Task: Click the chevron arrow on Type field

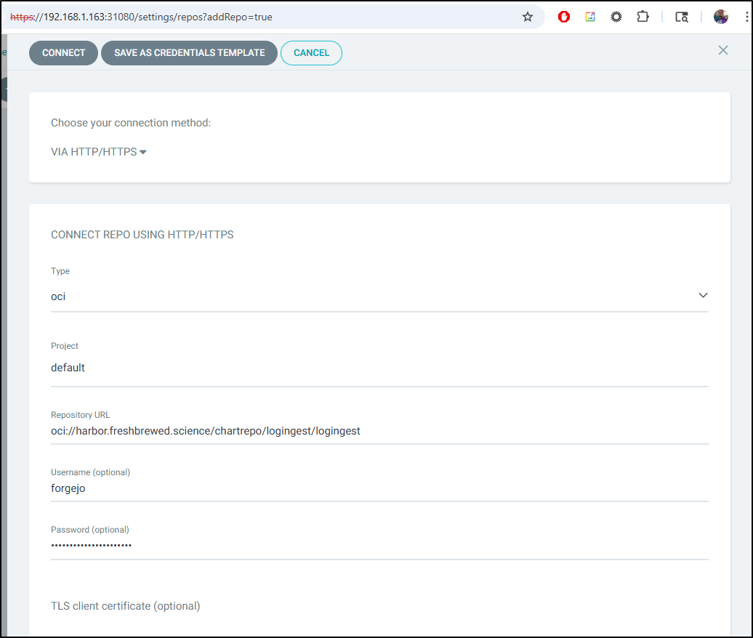Action: [703, 296]
